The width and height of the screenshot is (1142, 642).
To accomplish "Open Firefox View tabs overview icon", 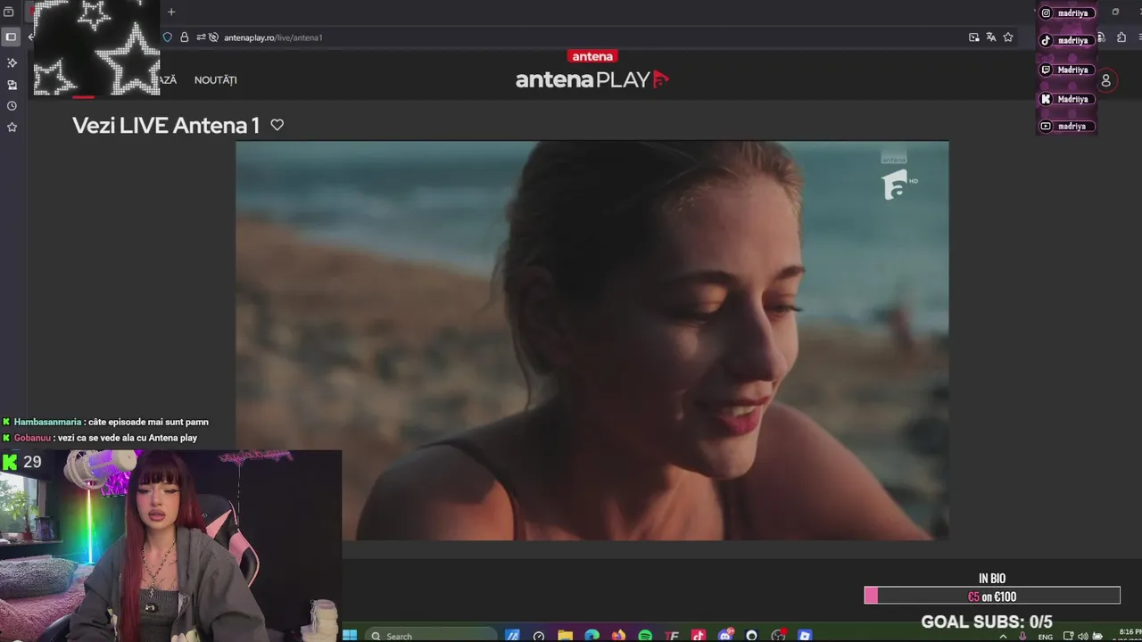I will tap(9, 12).
